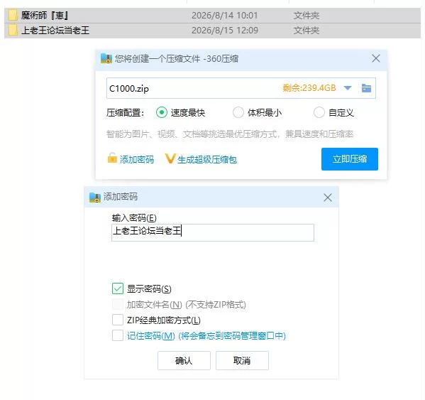This screenshot has width=425, height=400.
Task: Enable ZIP经典加密方式(L) checkbox
Action: coord(118,320)
